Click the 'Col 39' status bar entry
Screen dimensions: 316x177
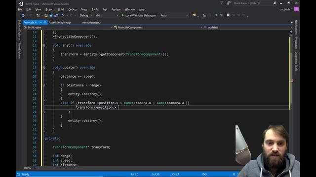click(156, 174)
